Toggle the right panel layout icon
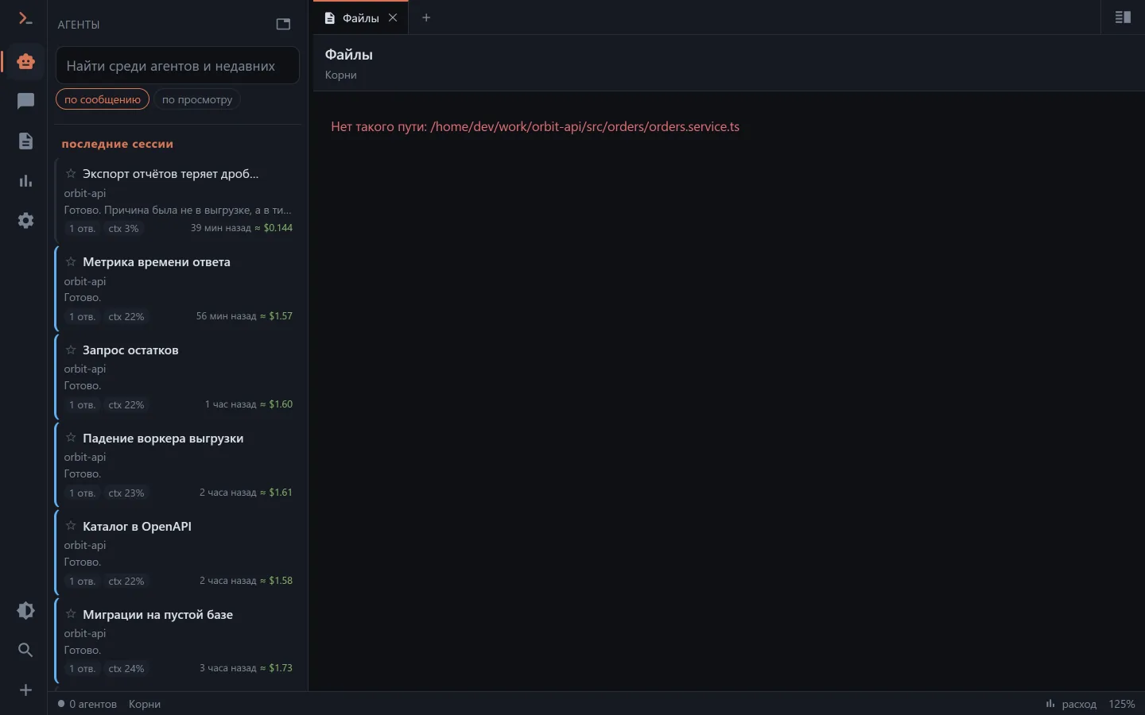The image size is (1145, 715). coord(1123,17)
